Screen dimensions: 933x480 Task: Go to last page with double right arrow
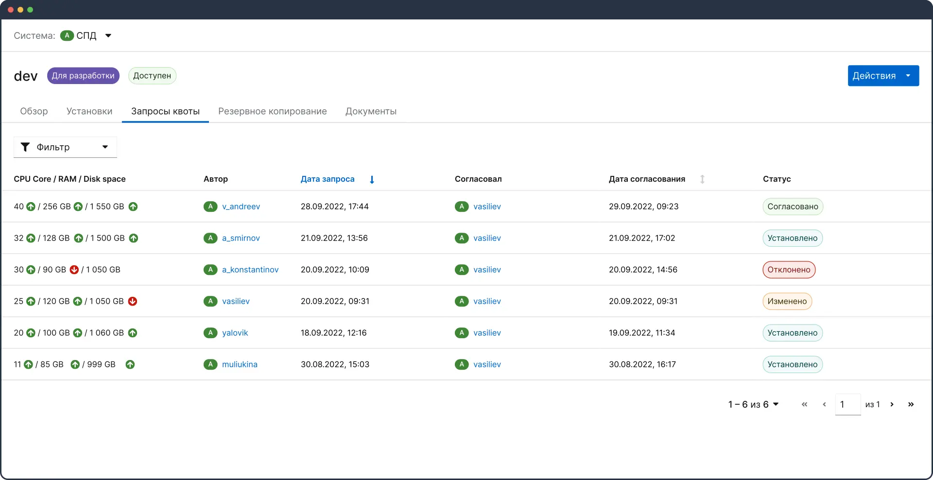tap(911, 404)
